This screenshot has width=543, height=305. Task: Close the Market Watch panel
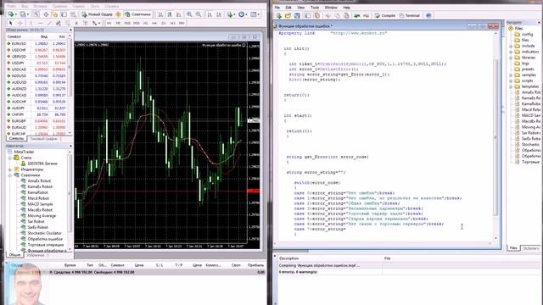click(x=70, y=30)
